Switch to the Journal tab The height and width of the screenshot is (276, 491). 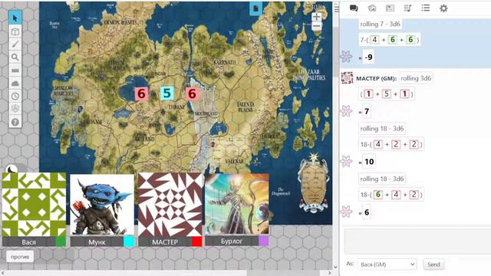[x=390, y=8]
